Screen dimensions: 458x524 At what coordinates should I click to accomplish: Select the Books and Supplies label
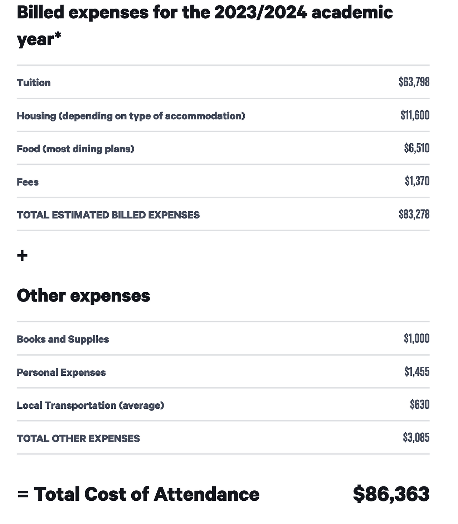point(63,339)
